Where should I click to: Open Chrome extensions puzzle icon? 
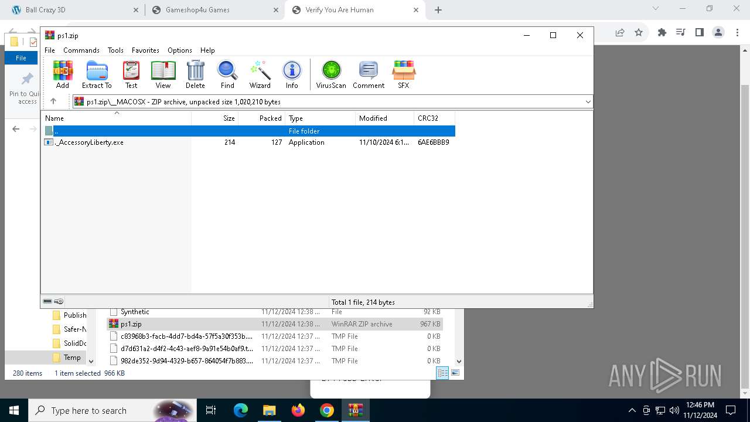pyautogui.click(x=662, y=33)
